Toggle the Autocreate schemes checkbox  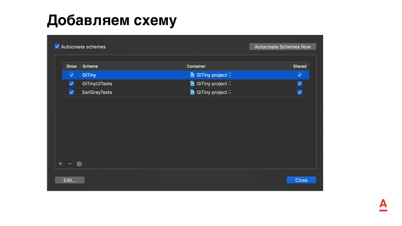57,47
